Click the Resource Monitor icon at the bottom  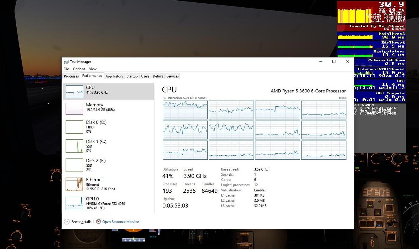(x=98, y=221)
